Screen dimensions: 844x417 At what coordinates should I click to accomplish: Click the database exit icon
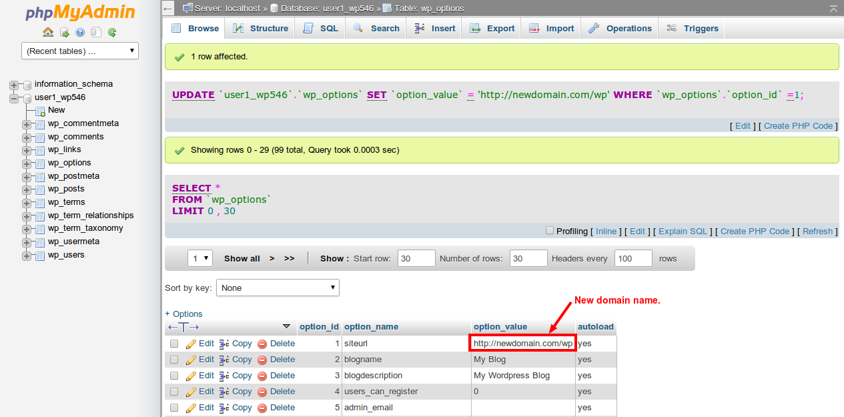64,32
